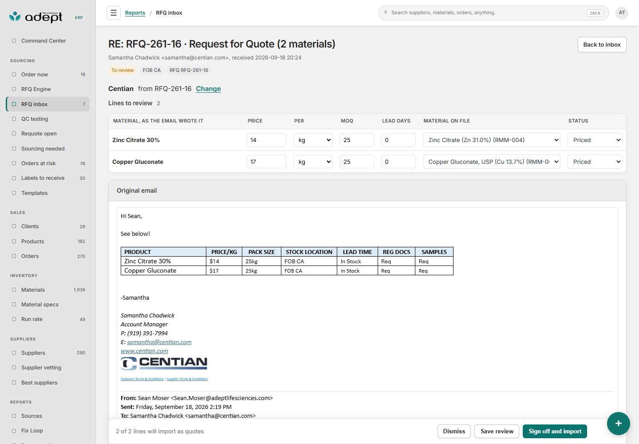Click the square icon beside QC testing
639x444 pixels.
point(14,119)
